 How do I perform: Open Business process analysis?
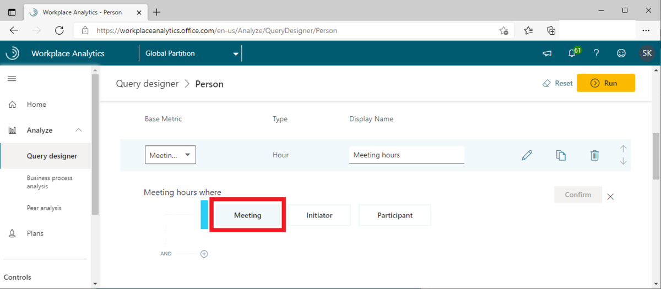50,182
